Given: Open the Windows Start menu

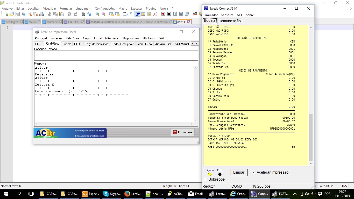Looking at the screenshot, I should 6,194.
